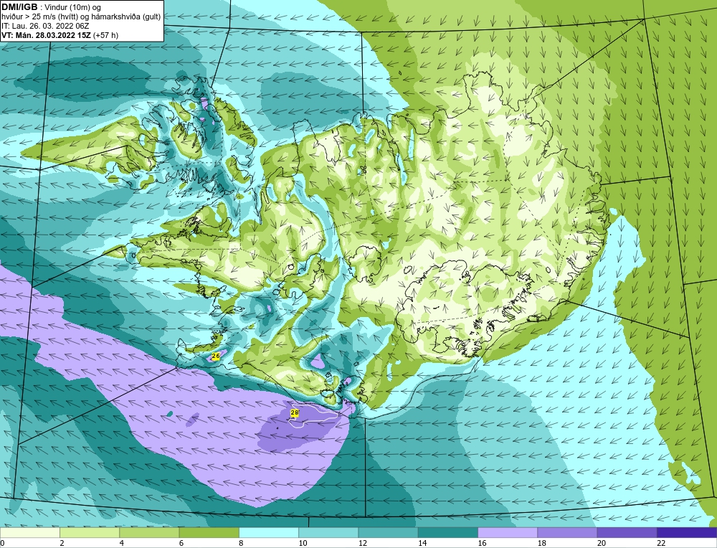The image size is (717, 548).
Task: Click the legend value 12 label
Action: pos(363,543)
